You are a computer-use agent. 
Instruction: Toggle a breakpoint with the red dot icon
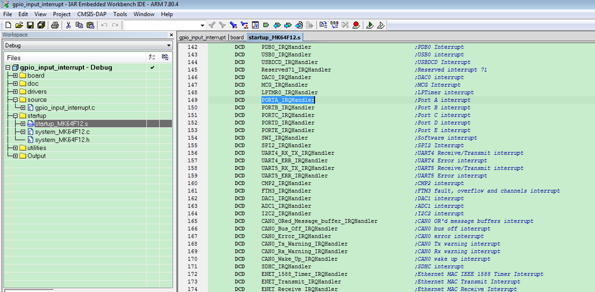coord(356,26)
